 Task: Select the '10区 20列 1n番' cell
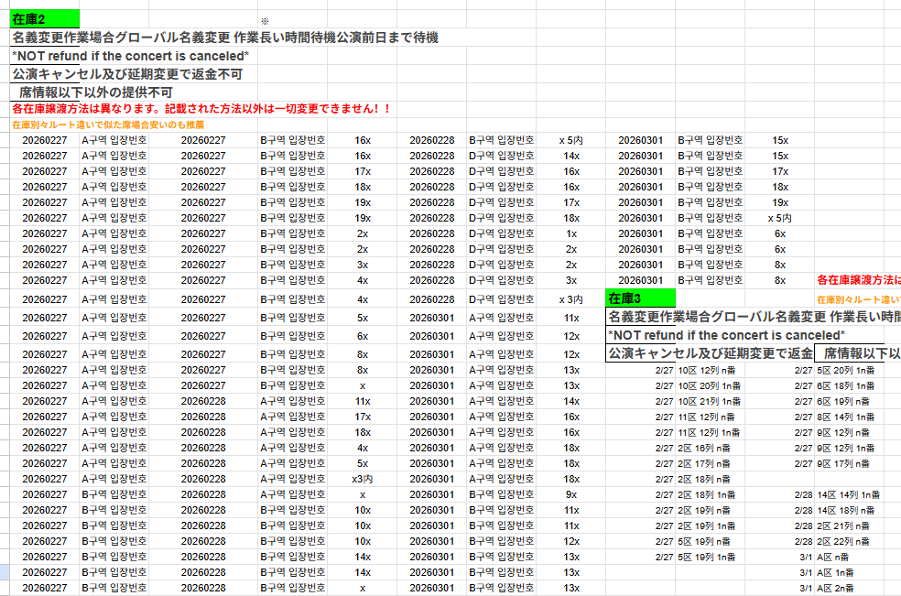710,385
